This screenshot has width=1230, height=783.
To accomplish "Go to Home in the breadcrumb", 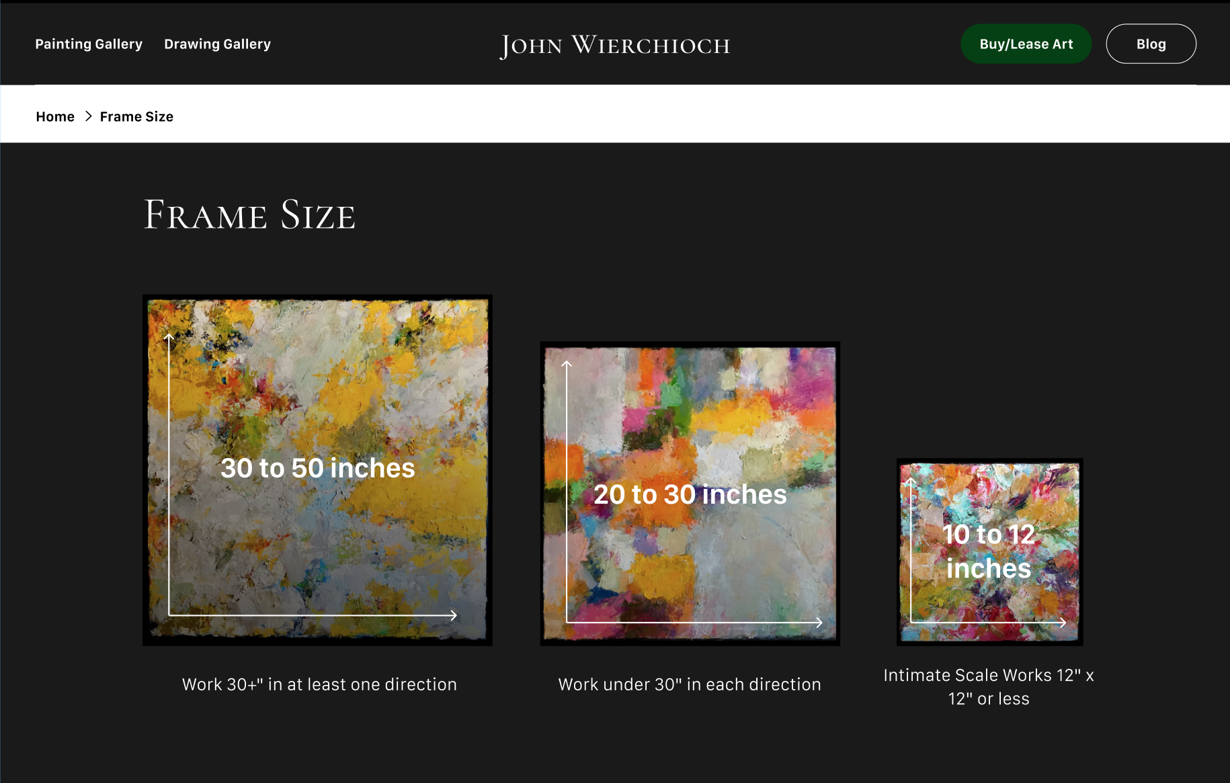I will [x=55, y=117].
